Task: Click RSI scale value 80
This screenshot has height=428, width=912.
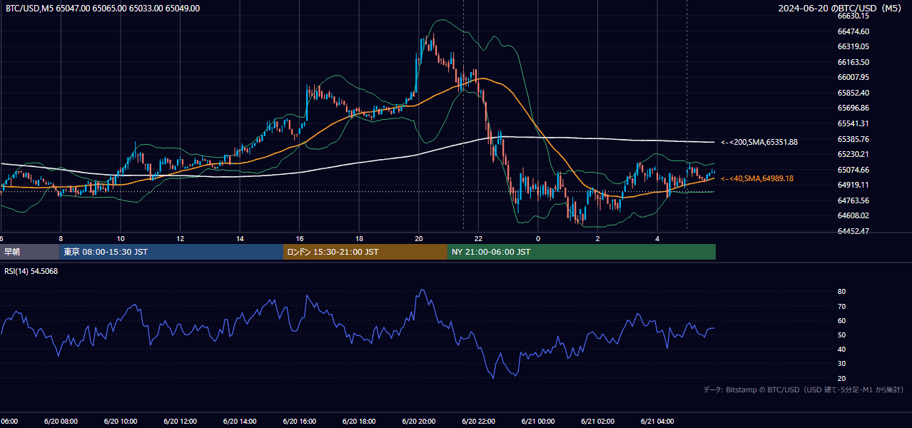Action: pos(841,292)
